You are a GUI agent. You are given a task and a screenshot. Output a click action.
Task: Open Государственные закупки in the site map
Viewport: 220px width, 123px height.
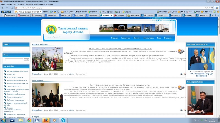pos(17,83)
